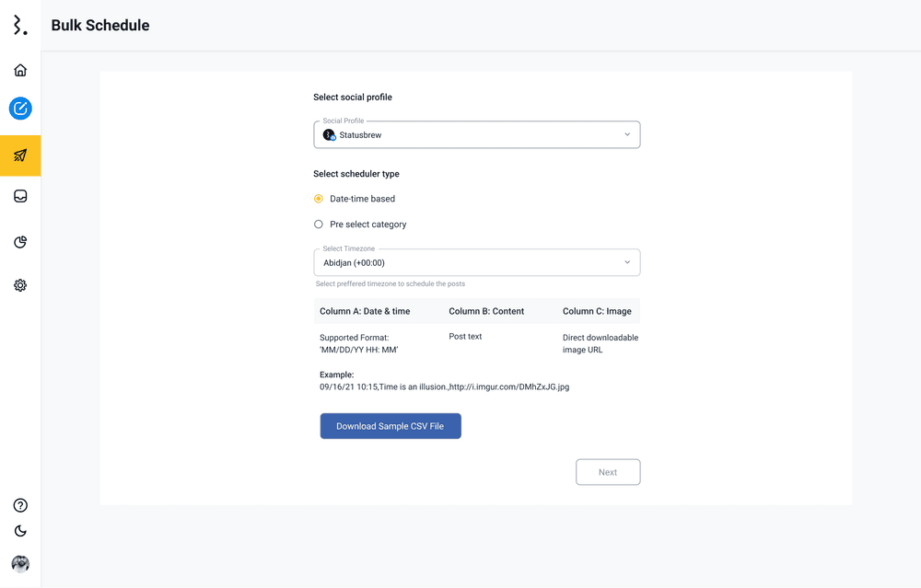Screen dimensions: 921x588
Task: Click the user avatar at bottom left
Action: coord(20,563)
